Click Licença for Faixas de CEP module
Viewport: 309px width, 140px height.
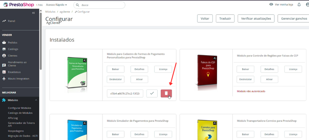coord(293,69)
